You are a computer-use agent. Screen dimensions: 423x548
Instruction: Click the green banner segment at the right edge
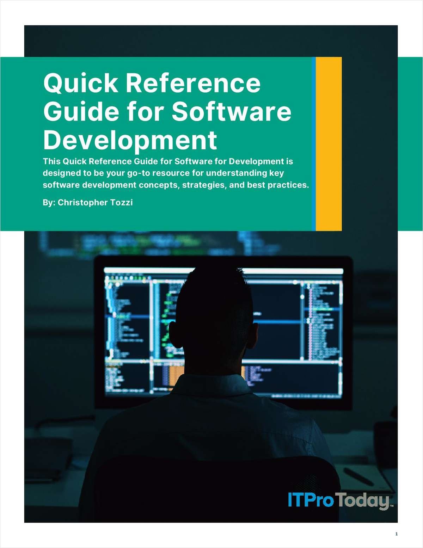coord(410,144)
